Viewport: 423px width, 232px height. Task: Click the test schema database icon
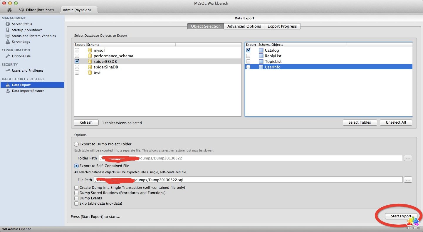pos(90,73)
